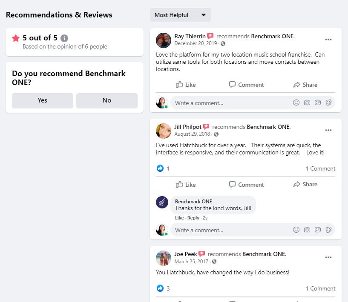Comment on Ray Thierrin's review
The height and width of the screenshot is (302, 348).
click(x=246, y=85)
